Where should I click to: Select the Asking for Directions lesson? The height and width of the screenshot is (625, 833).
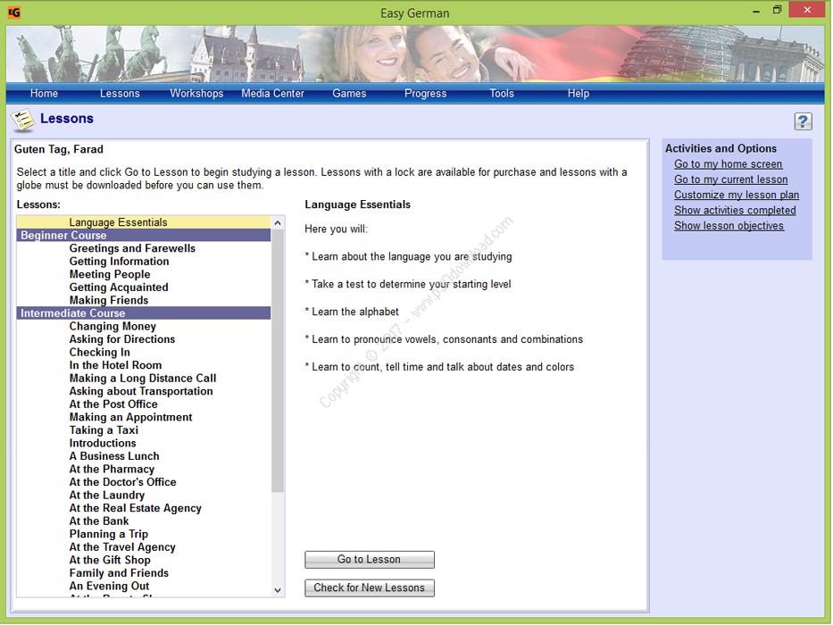(122, 339)
